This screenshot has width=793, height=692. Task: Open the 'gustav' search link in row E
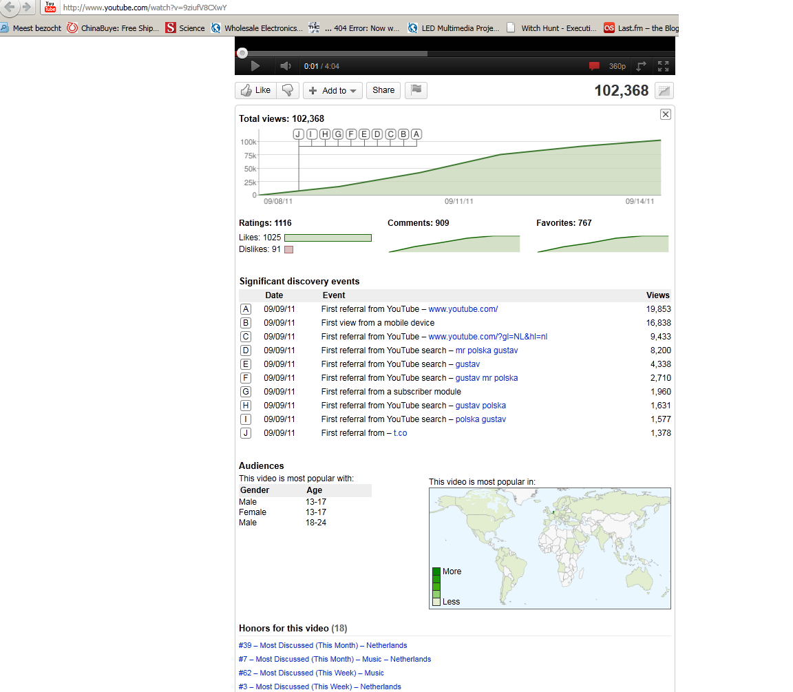pyautogui.click(x=467, y=364)
